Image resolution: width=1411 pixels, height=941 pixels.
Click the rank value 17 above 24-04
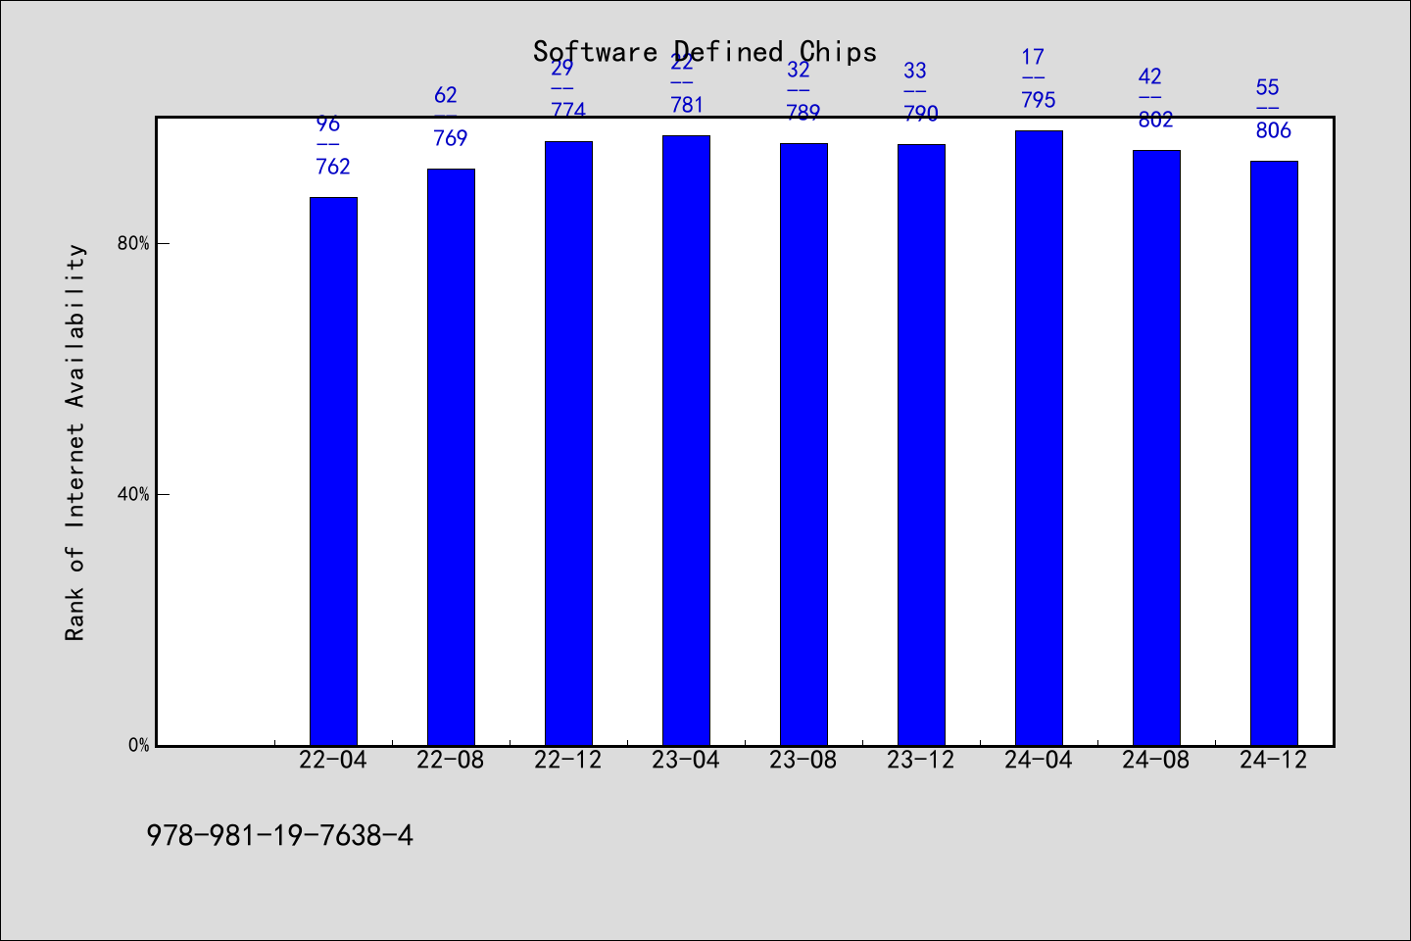pyautogui.click(x=1033, y=58)
